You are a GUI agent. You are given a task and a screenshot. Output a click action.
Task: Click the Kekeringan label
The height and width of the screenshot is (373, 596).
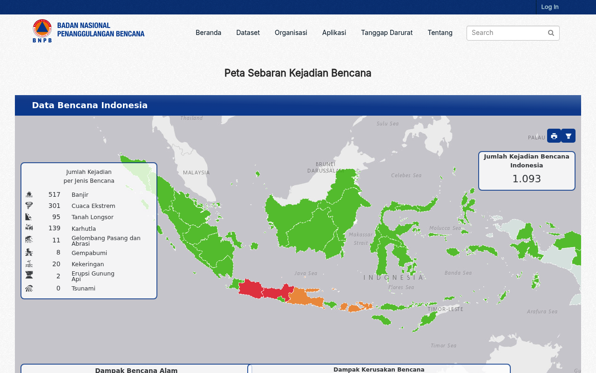pyautogui.click(x=88, y=264)
